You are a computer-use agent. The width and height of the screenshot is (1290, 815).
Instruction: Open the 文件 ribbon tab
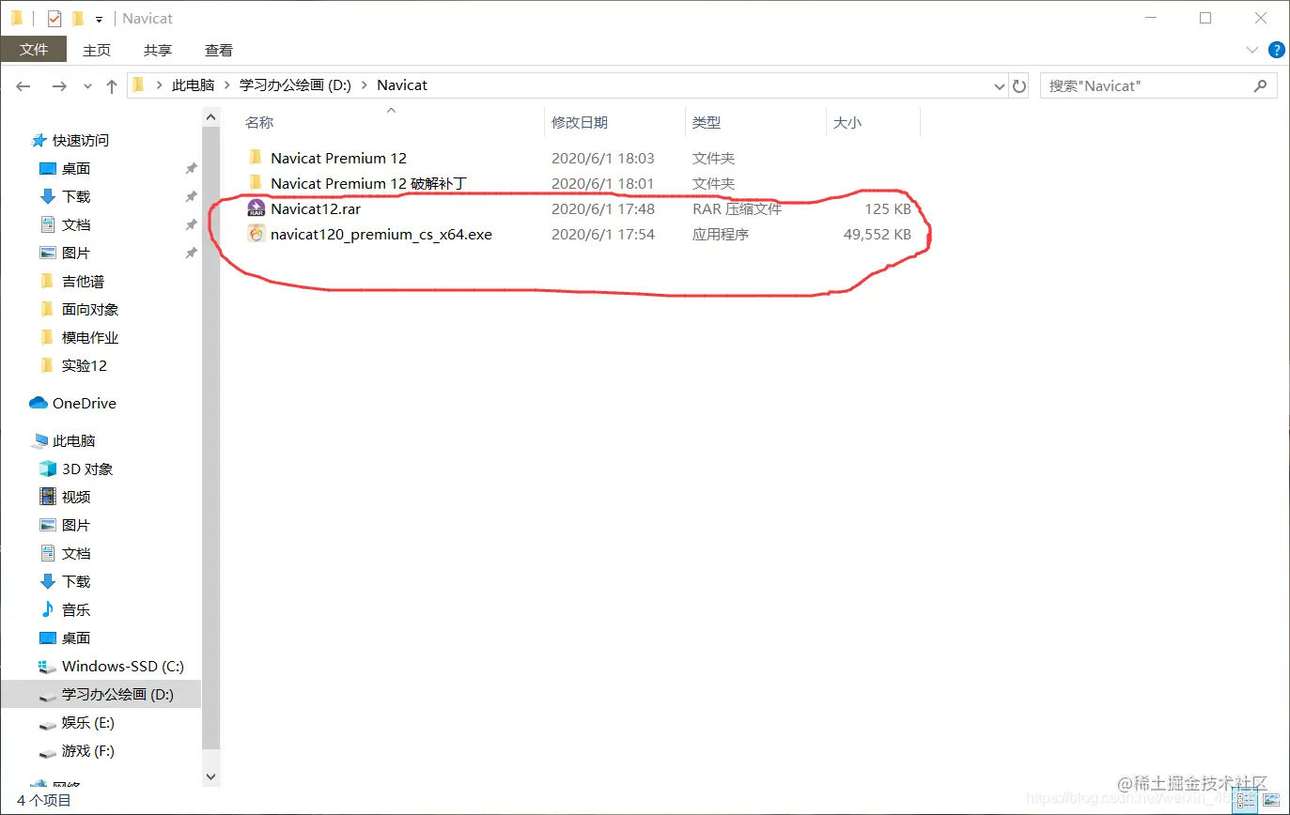[x=34, y=50]
